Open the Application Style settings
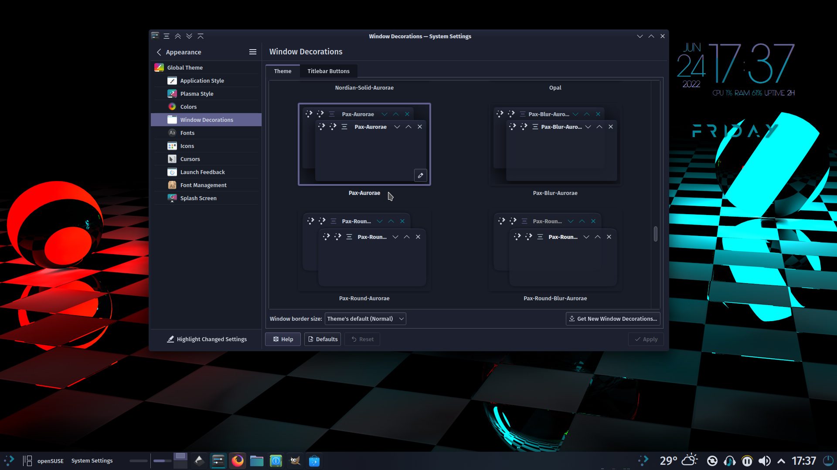Screen dimensions: 837x470 206,81
